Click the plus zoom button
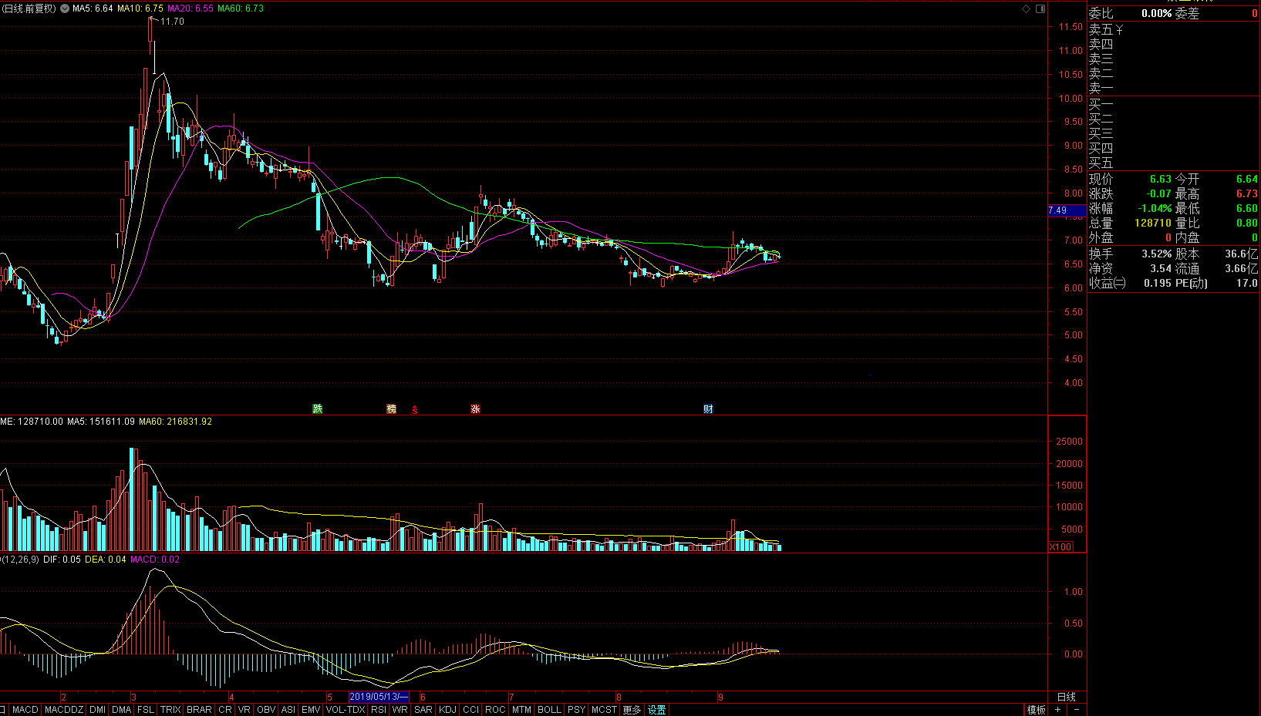Screen dimensions: 1261x716 pos(1057,710)
